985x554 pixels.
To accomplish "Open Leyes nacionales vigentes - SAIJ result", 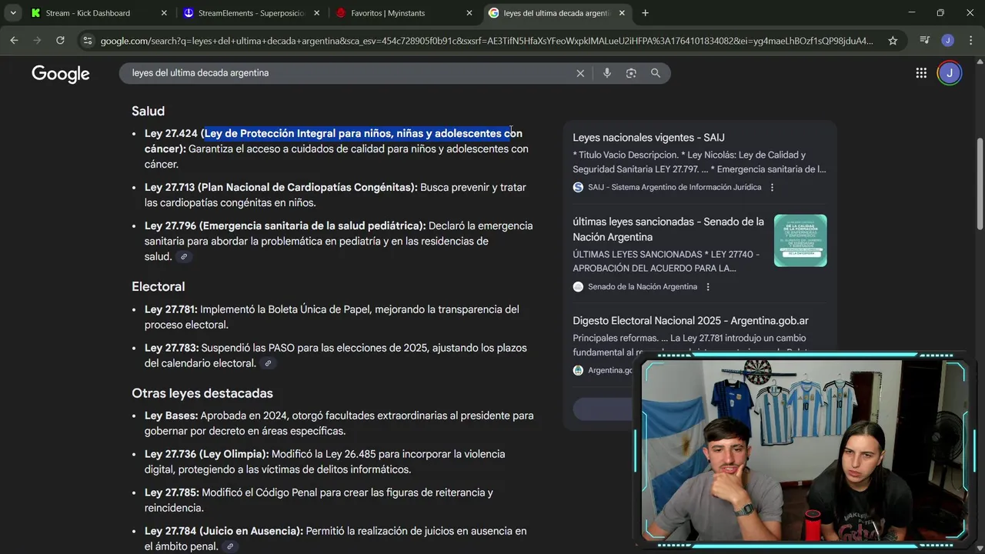I will (x=649, y=138).
